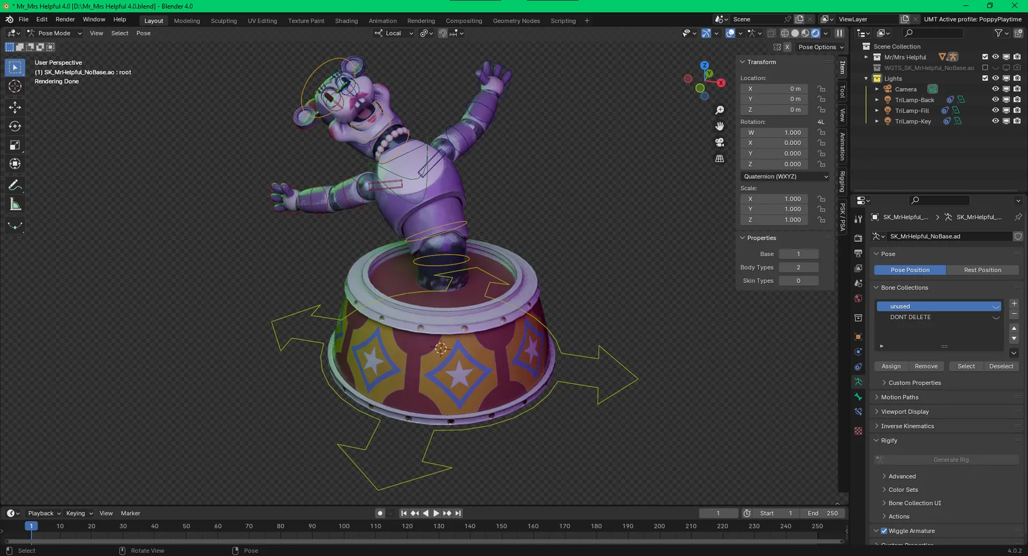Hide TriLamp-Key with its eye icon
This screenshot has width=1028, height=556.
995,121
